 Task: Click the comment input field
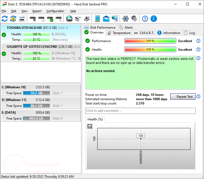coord(140,111)
